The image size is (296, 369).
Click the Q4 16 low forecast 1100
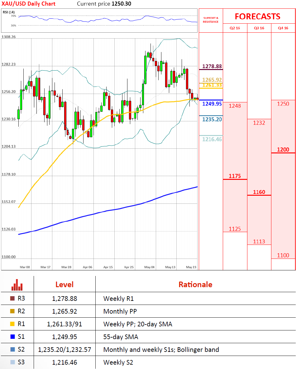point(283,255)
